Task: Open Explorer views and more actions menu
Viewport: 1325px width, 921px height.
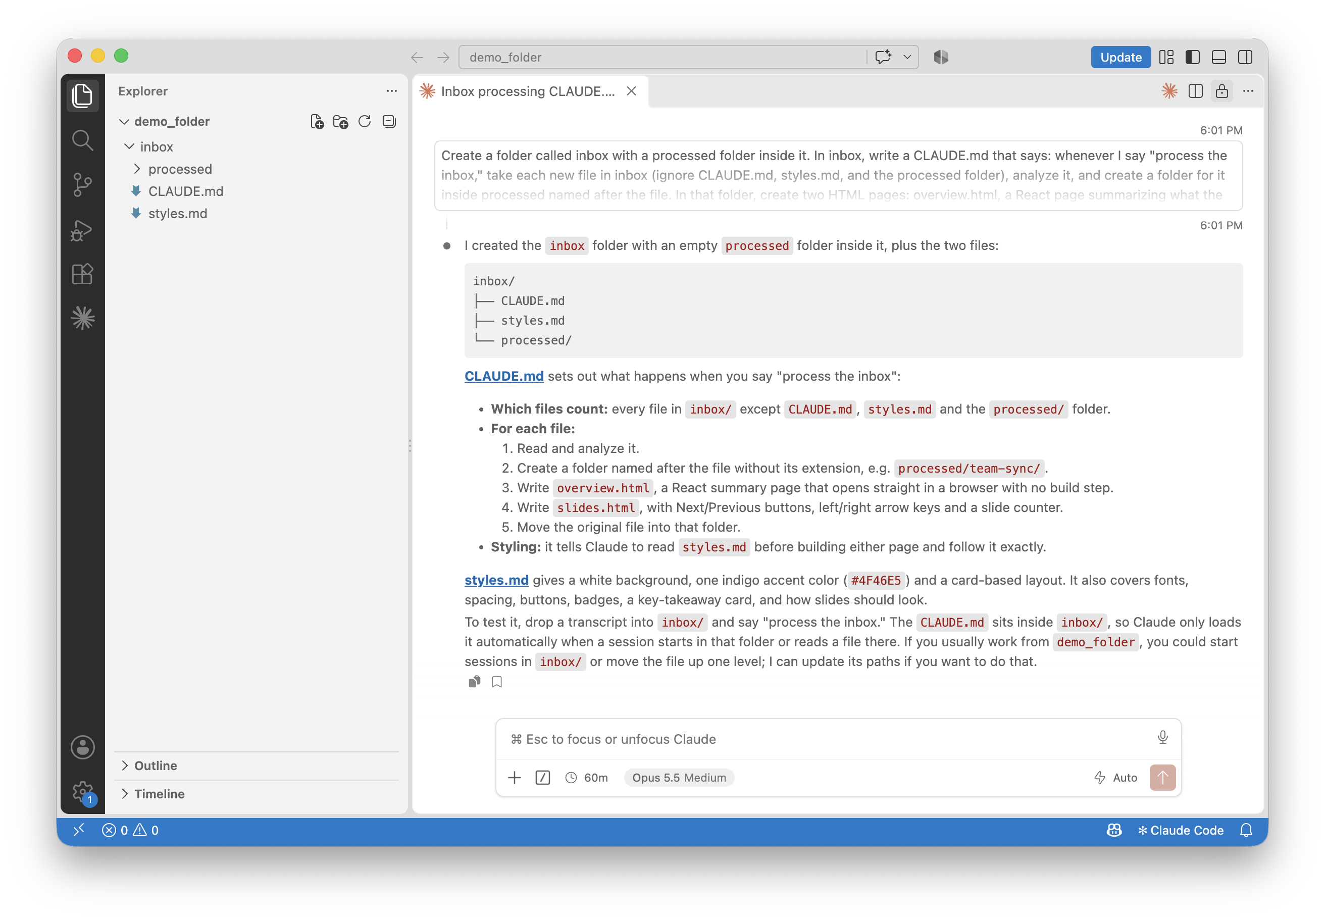Action: click(392, 90)
